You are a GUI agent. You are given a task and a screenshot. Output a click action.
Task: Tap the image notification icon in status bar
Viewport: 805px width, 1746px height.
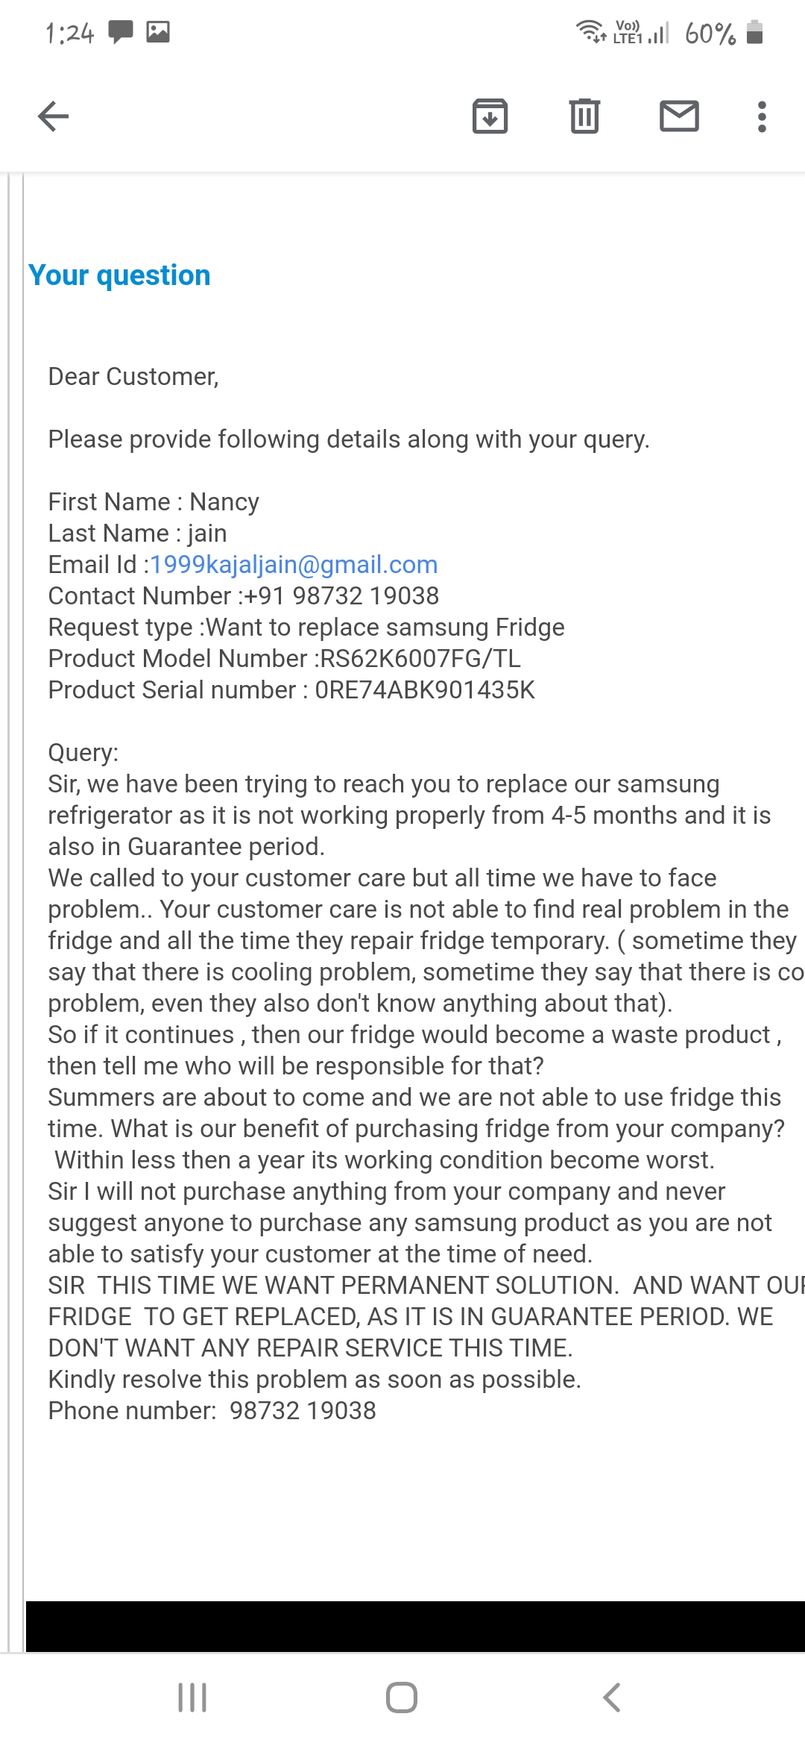158,32
